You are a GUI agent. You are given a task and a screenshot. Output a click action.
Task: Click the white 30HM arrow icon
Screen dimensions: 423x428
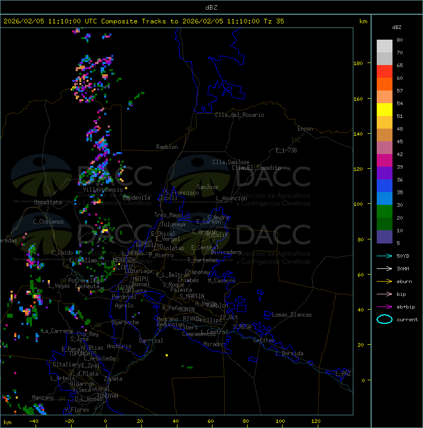click(x=384, y=268)
